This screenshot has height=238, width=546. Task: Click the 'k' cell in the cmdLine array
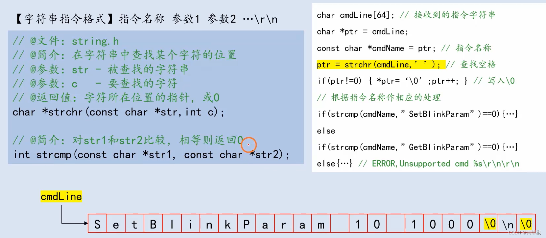pos(227,224)
